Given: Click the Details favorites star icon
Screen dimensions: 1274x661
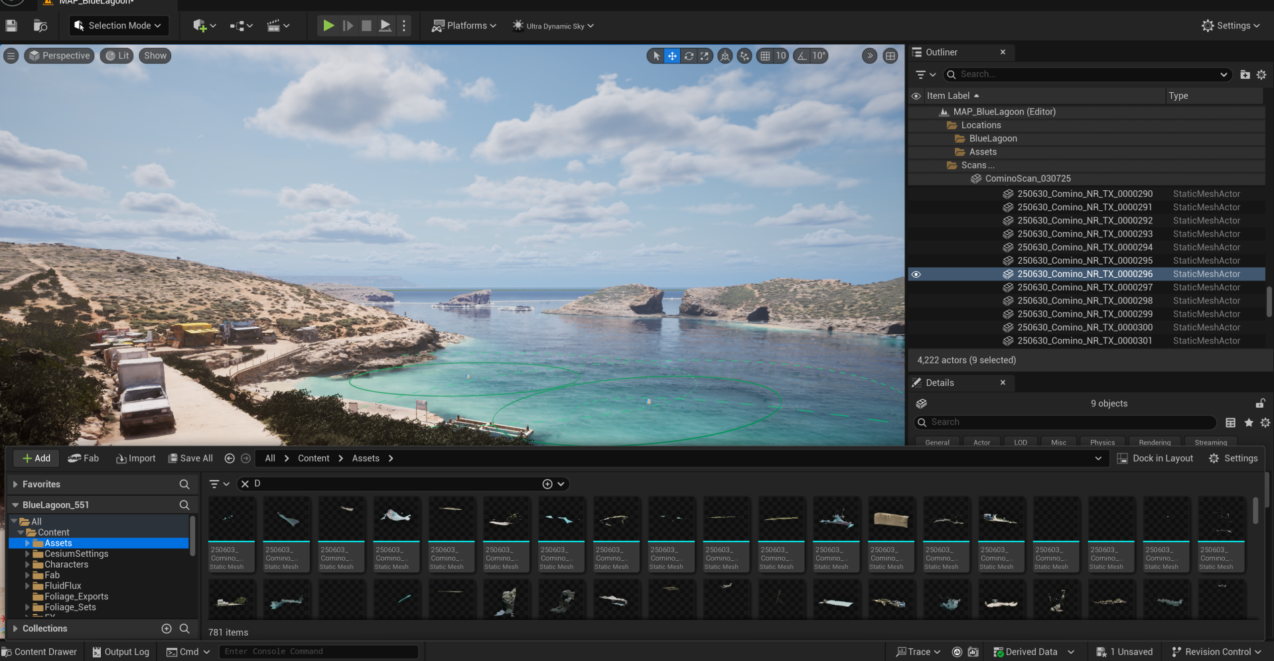Looking at the screenshot, I should [1248, 422].
